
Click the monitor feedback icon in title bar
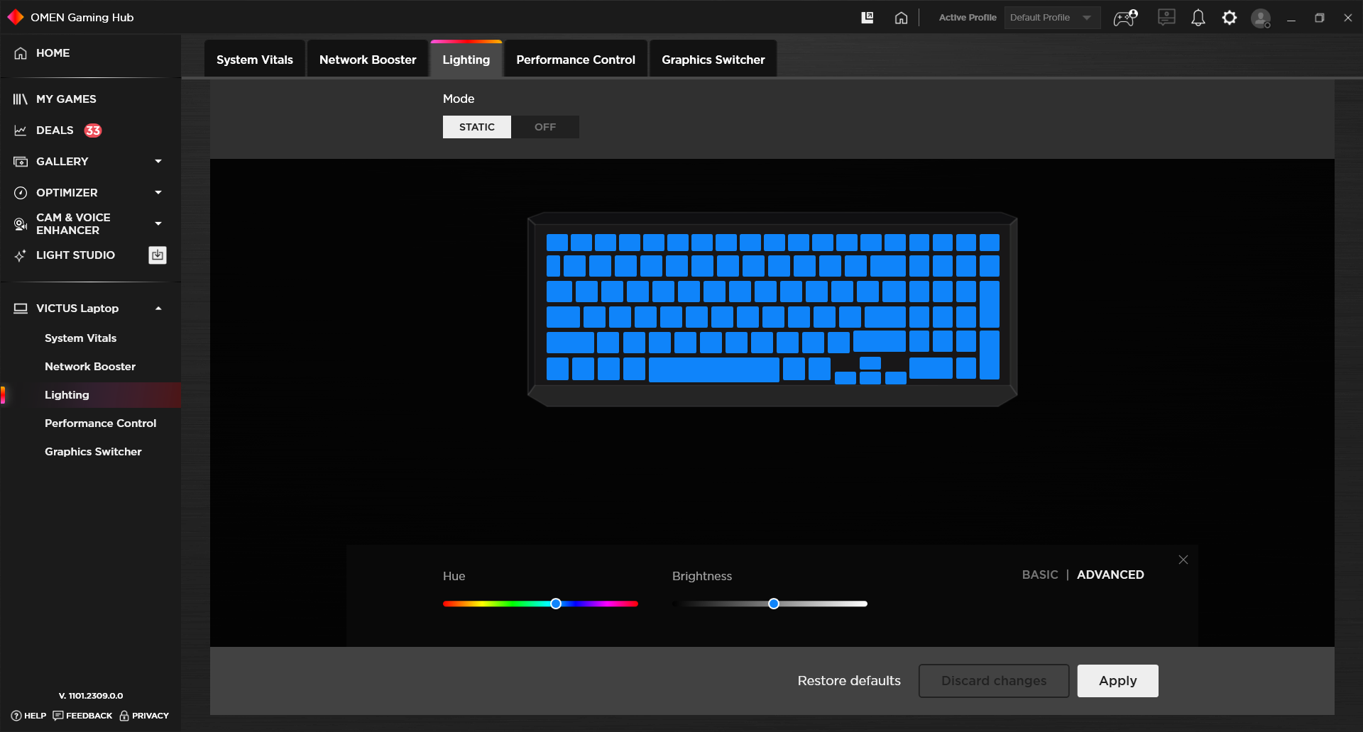coord(1166,18)
